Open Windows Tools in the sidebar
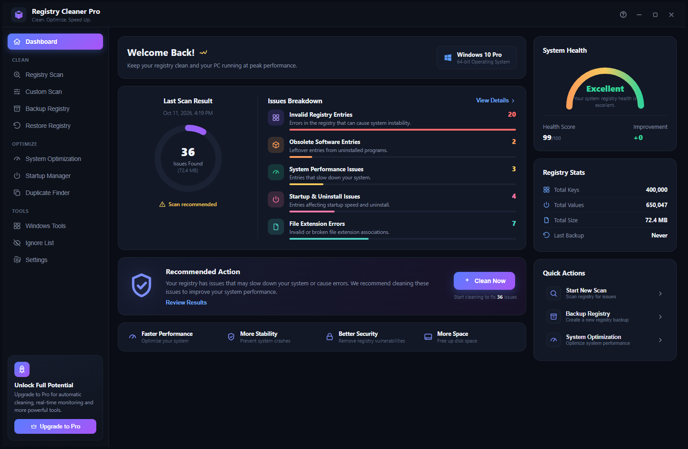Image resolution: width=688 pixels, height=449 pixels. coord(55,226)
